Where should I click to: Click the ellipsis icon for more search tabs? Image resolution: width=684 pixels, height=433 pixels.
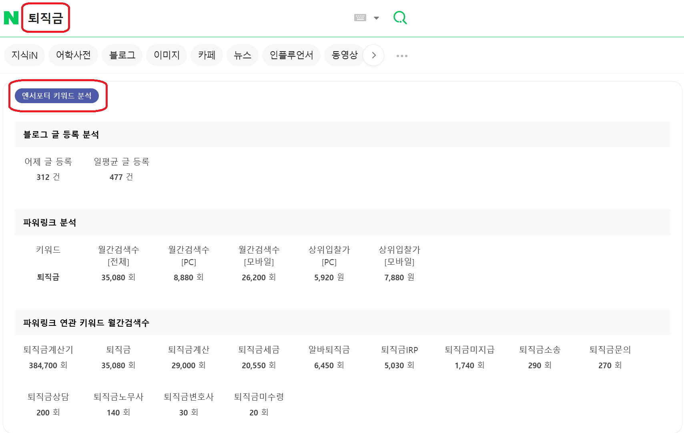[402, 56]
